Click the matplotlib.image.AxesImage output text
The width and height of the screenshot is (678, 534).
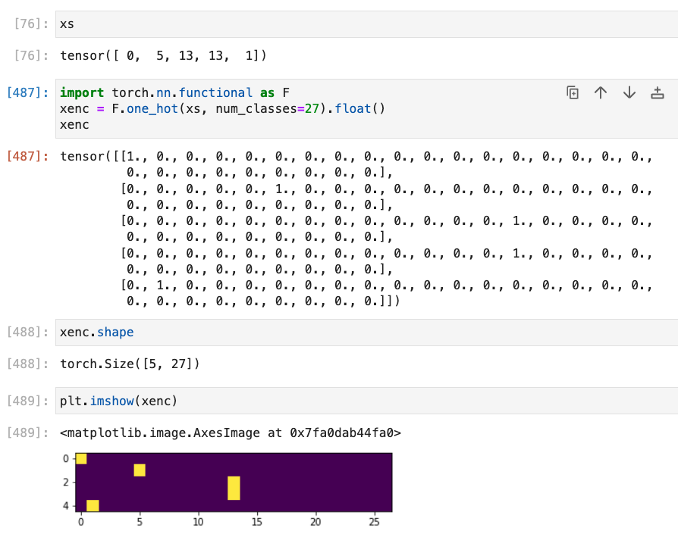[231, 433]
